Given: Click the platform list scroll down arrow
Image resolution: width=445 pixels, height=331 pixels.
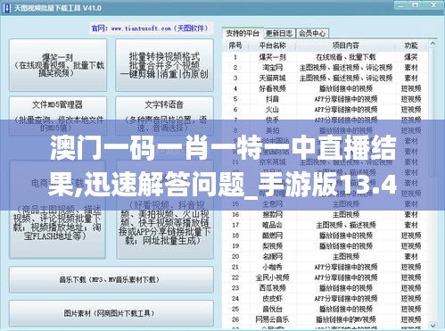Looking at the screenshot, I should click(x=433, y=325).
